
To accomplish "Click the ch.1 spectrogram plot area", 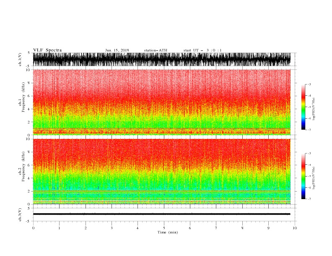I will click(161, 102).
